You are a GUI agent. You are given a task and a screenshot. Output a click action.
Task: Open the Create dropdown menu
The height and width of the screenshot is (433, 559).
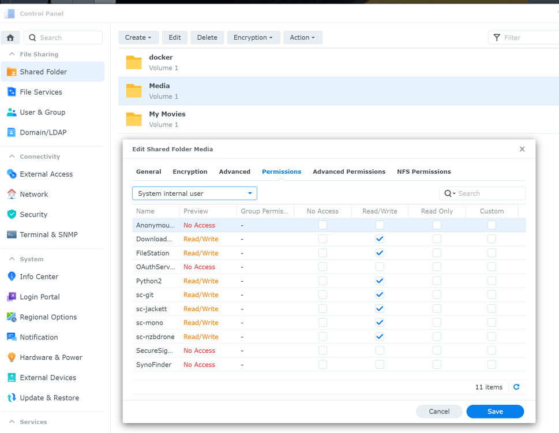[x=138, y=37]
